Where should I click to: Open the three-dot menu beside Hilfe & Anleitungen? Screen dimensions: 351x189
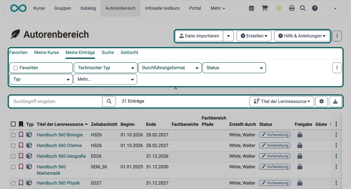tap(337, 36)
